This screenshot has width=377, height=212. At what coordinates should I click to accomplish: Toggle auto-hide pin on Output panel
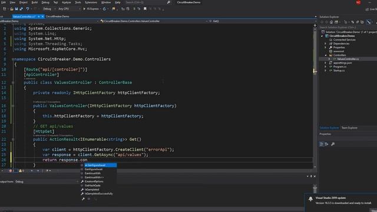(311, 177)
